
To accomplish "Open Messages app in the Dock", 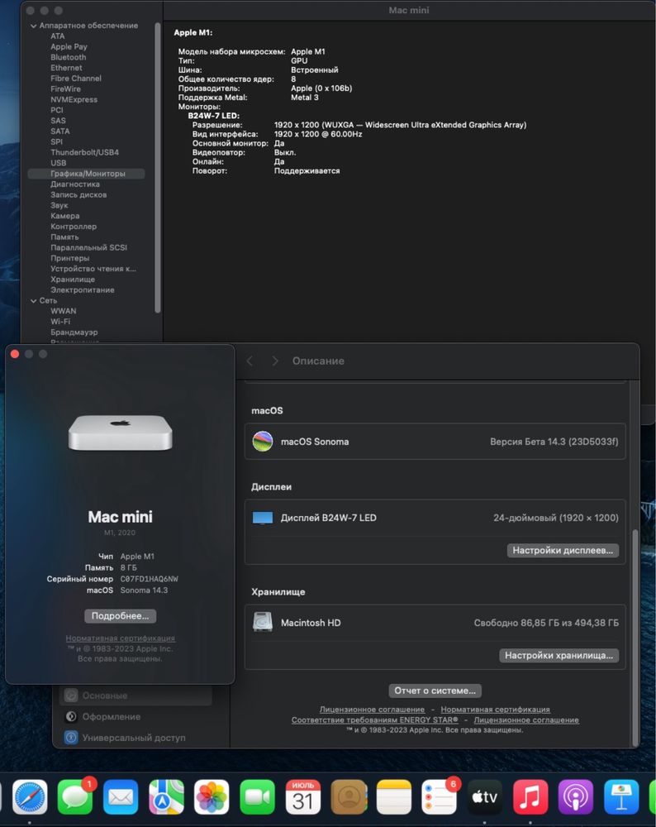I will (x=75, y=797).
